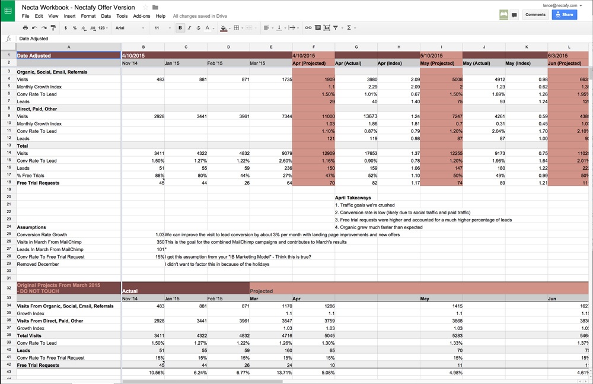Insert a link
This screenshot has height=384, width=593.
tap(308, 28)
